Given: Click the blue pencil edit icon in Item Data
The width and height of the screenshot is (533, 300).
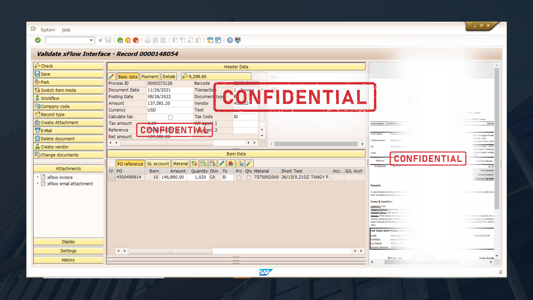Looking at the screenshot, I should 222,163.
